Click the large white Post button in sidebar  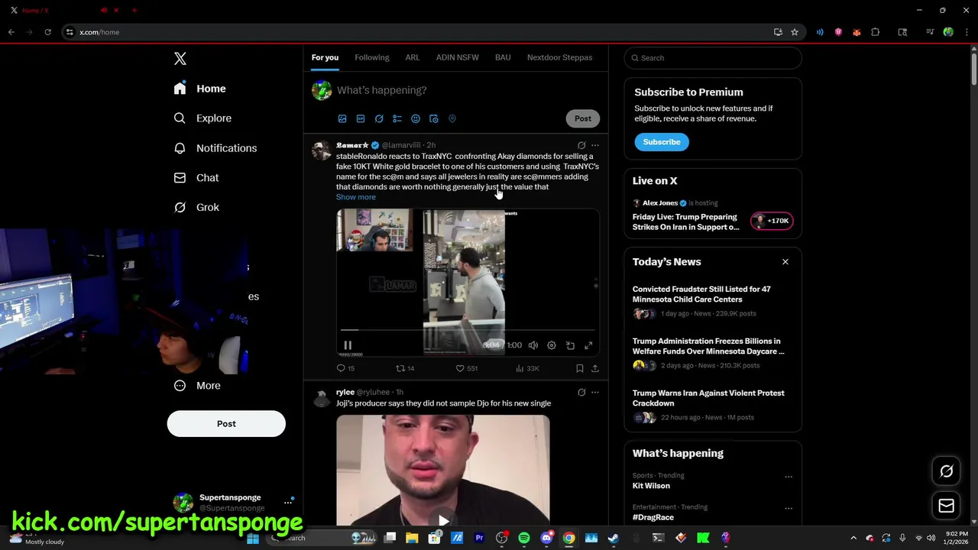[226, 424]
